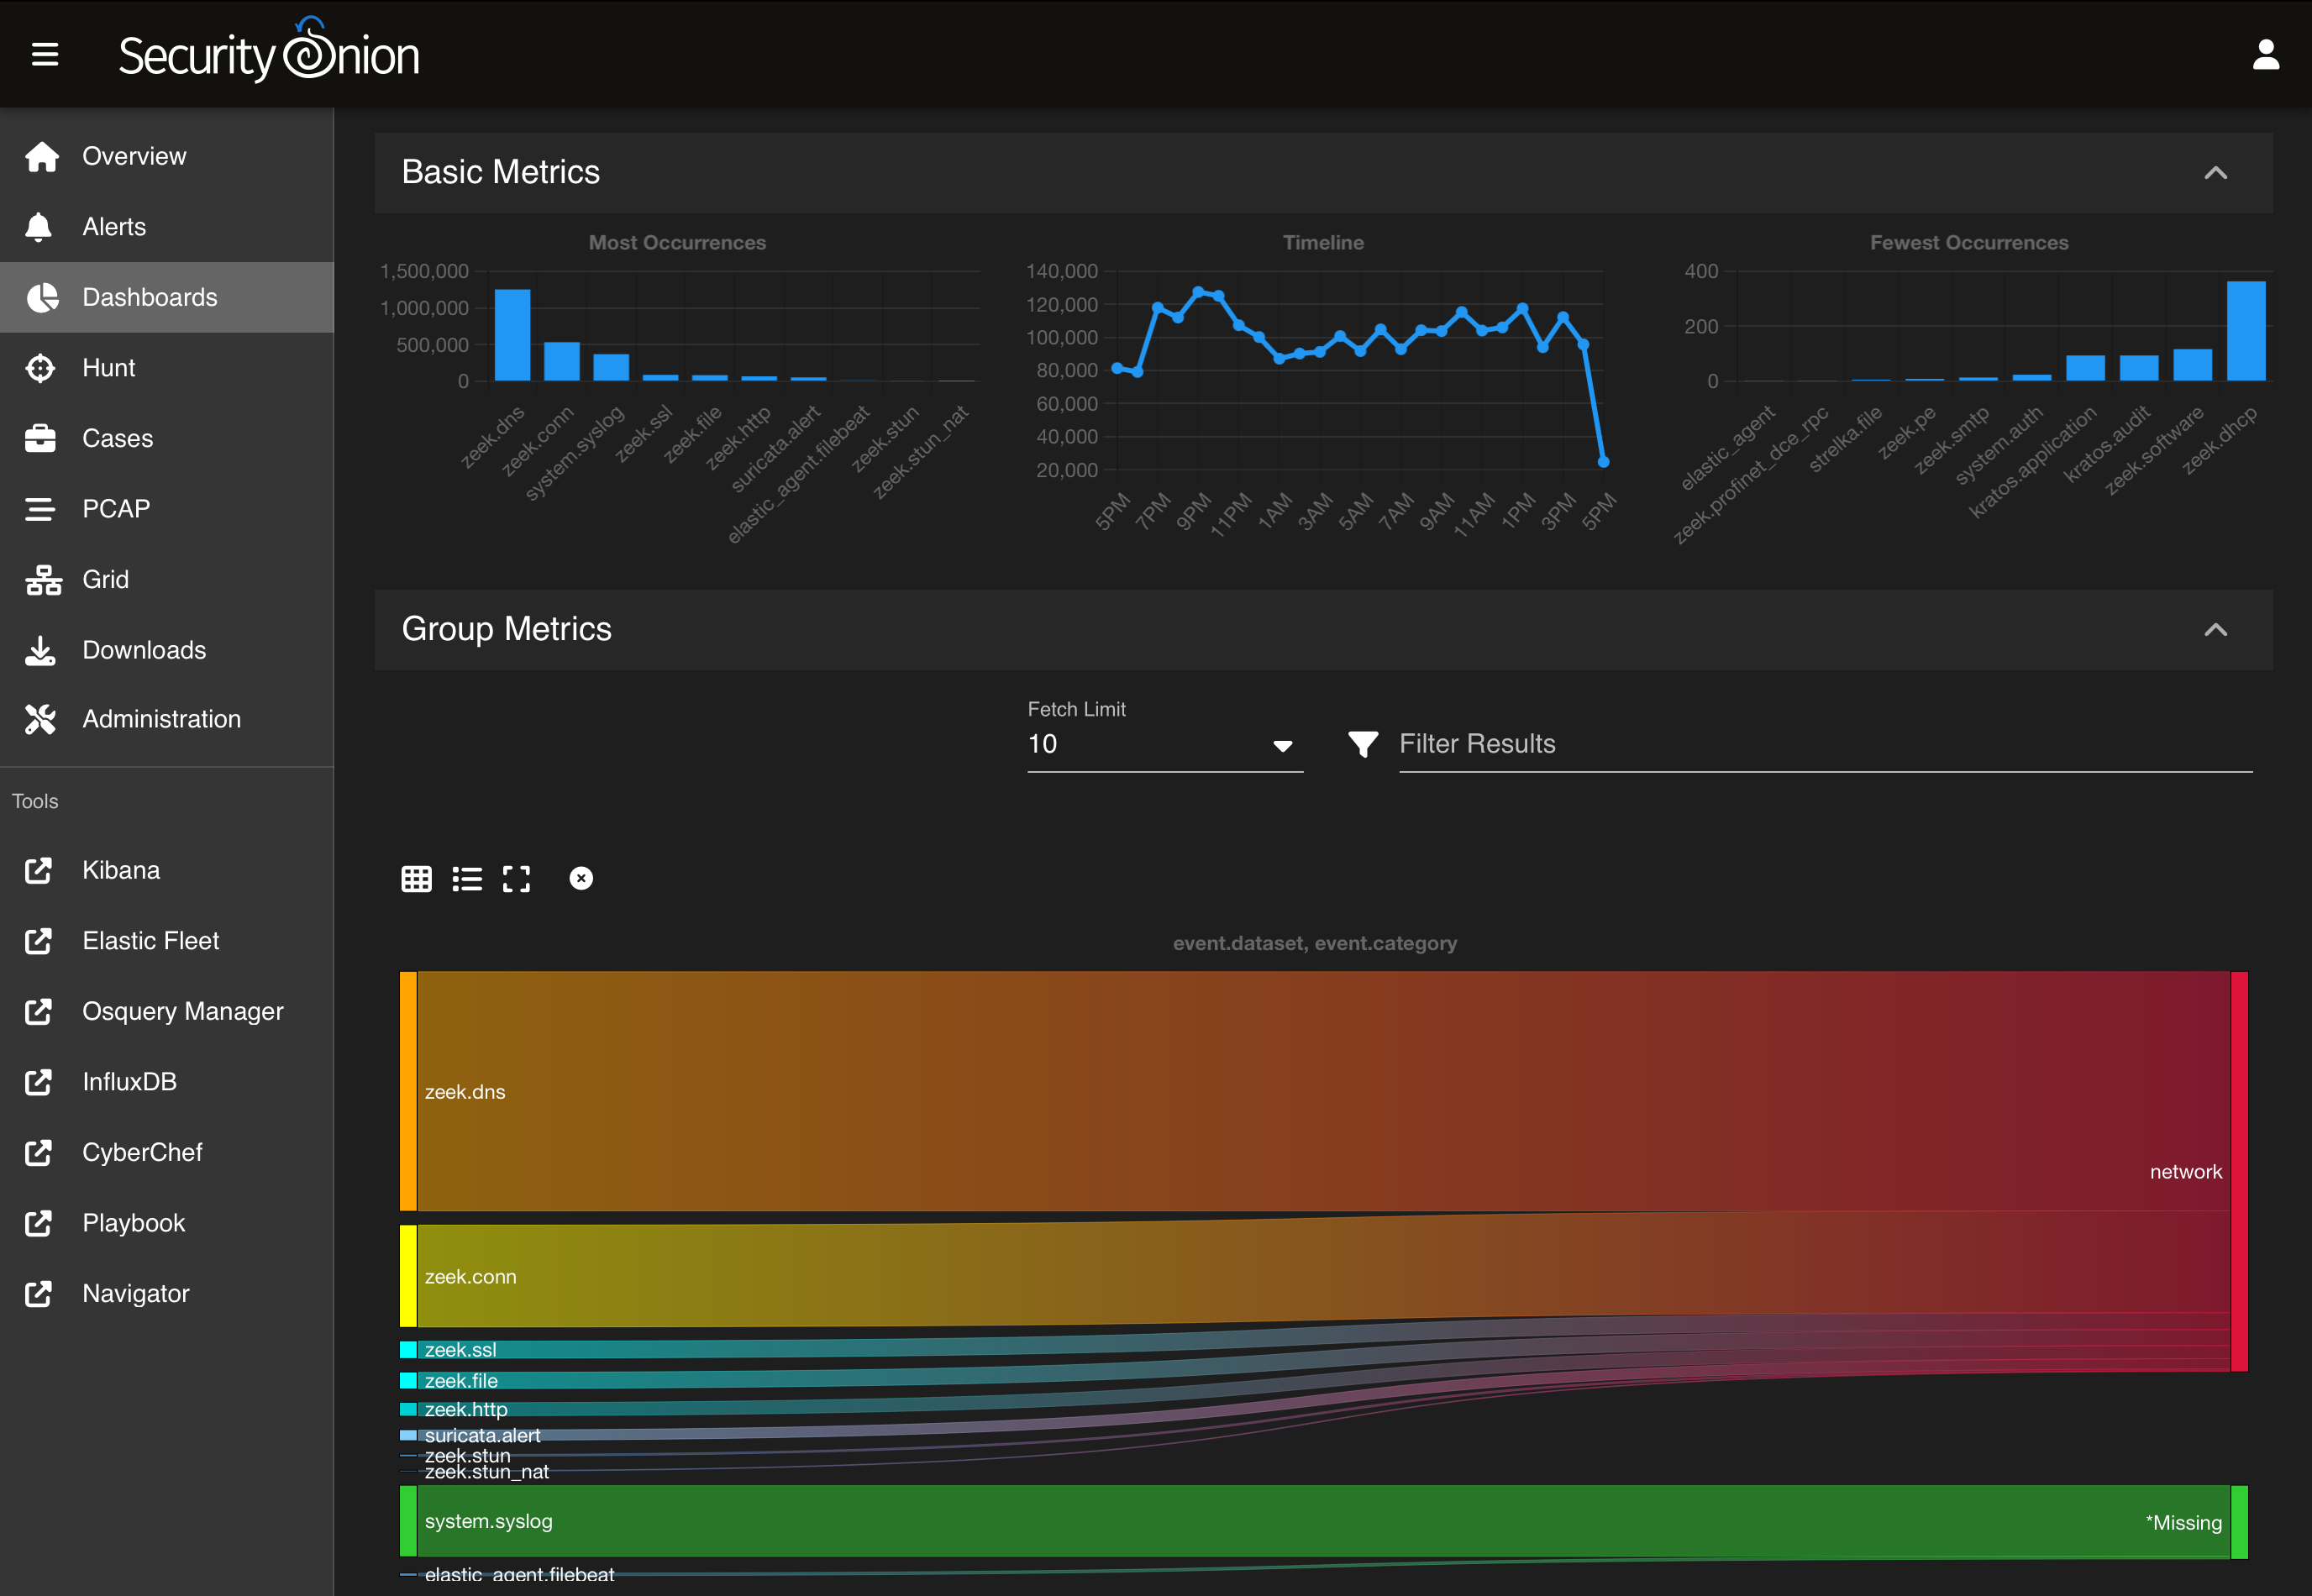The width and height of the screenshot is (2312, 1596).
Task: Click the orange zeek.dns node bar
Action: (x=408, y=1091)
